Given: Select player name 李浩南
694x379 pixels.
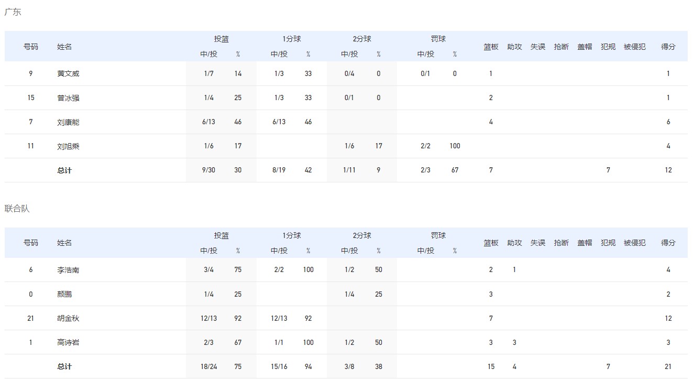Looking at the screenshot, I should coord(68,270).
